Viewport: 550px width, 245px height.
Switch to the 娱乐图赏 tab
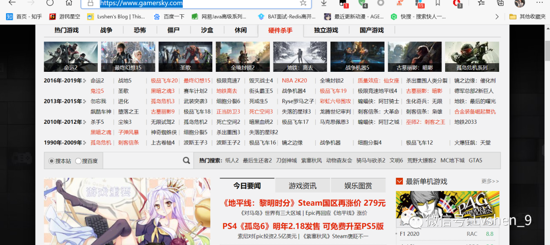click(358, 186)
